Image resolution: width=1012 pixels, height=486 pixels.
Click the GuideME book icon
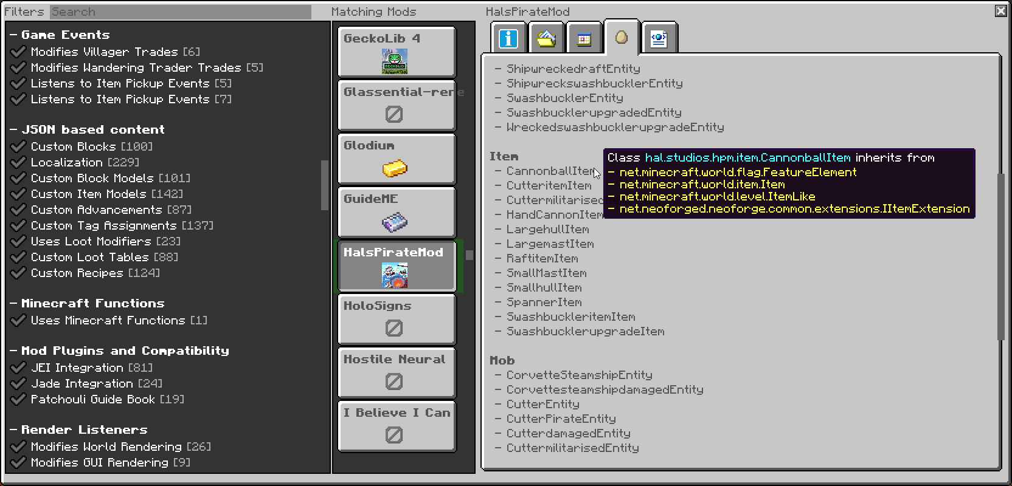click(x=395, y=222)
